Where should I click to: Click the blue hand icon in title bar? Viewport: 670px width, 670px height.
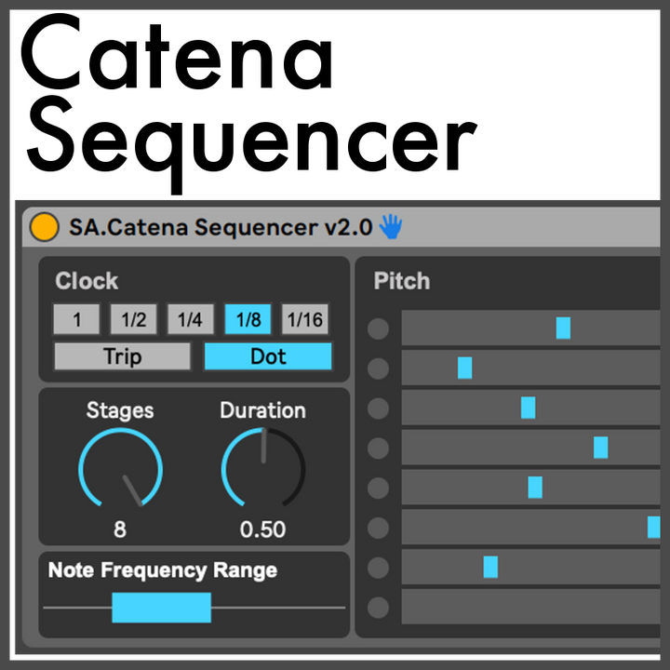pyautogui.click(x=391, y=227)
